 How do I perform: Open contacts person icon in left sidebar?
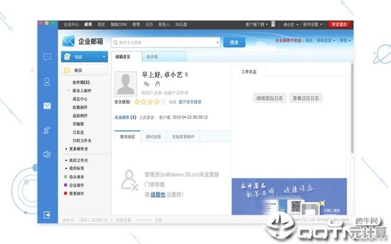click(47, 81)
